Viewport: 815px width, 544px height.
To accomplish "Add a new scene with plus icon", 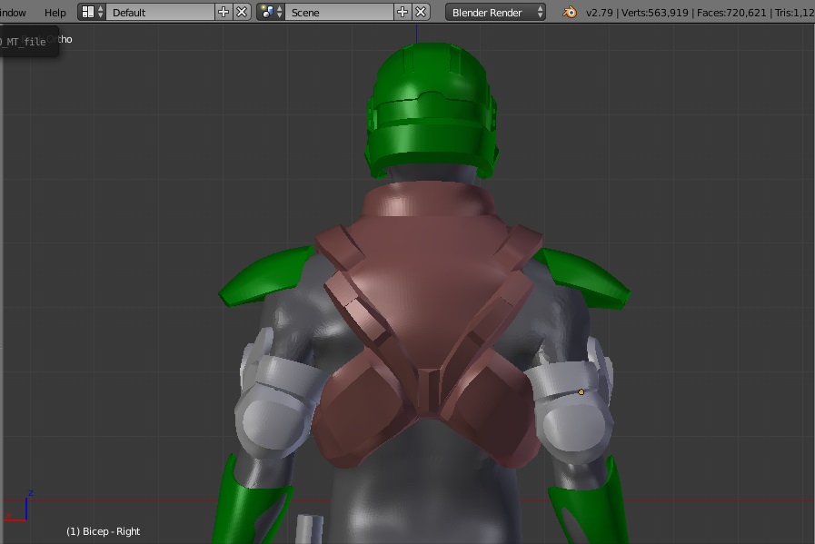I will click(x=403, y=13).
